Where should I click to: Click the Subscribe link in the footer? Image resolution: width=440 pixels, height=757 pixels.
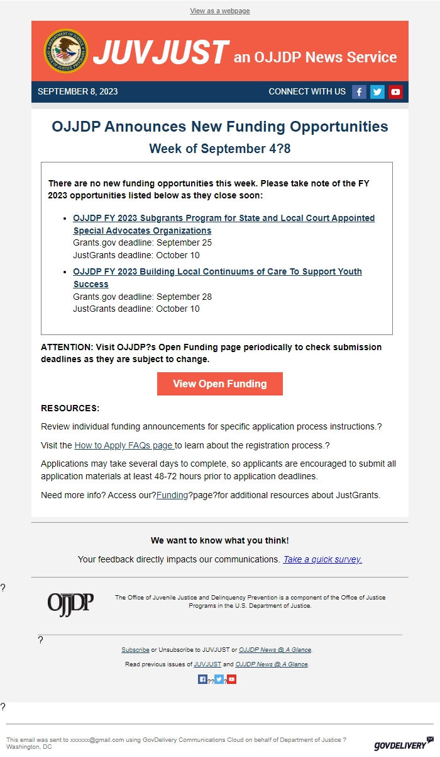point(136,649)
